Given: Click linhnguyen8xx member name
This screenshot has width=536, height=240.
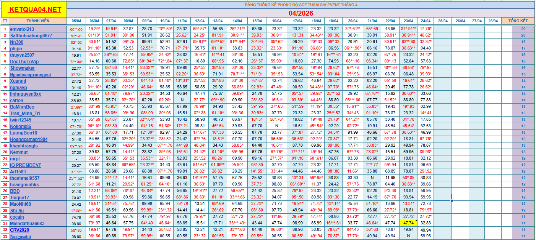Looking at the screenshot, I should pyautogui.click(x=25, y=94).
